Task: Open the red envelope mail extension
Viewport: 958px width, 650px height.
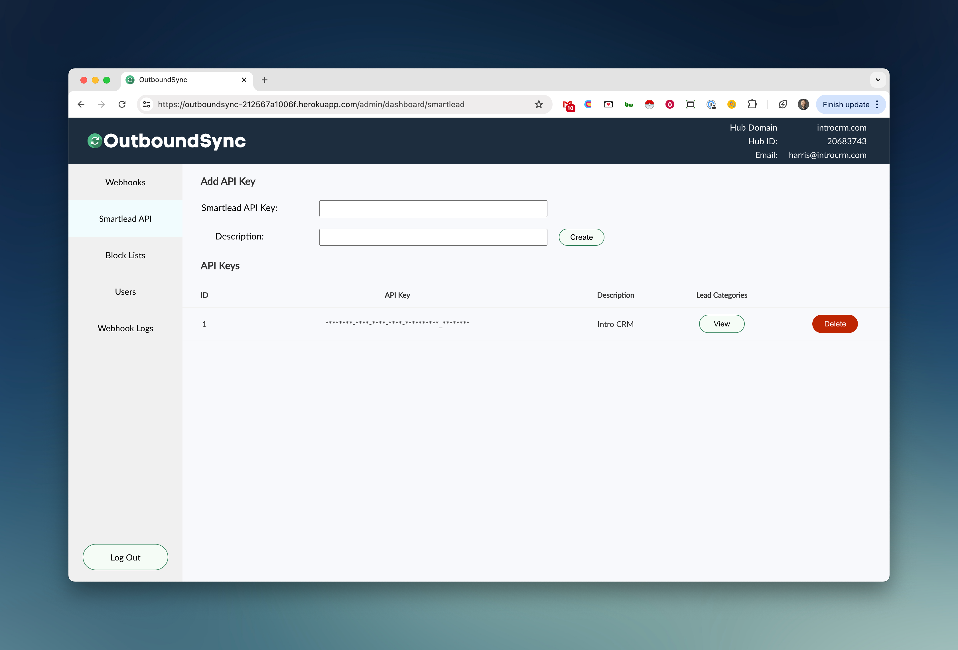Action: (608, 104)
